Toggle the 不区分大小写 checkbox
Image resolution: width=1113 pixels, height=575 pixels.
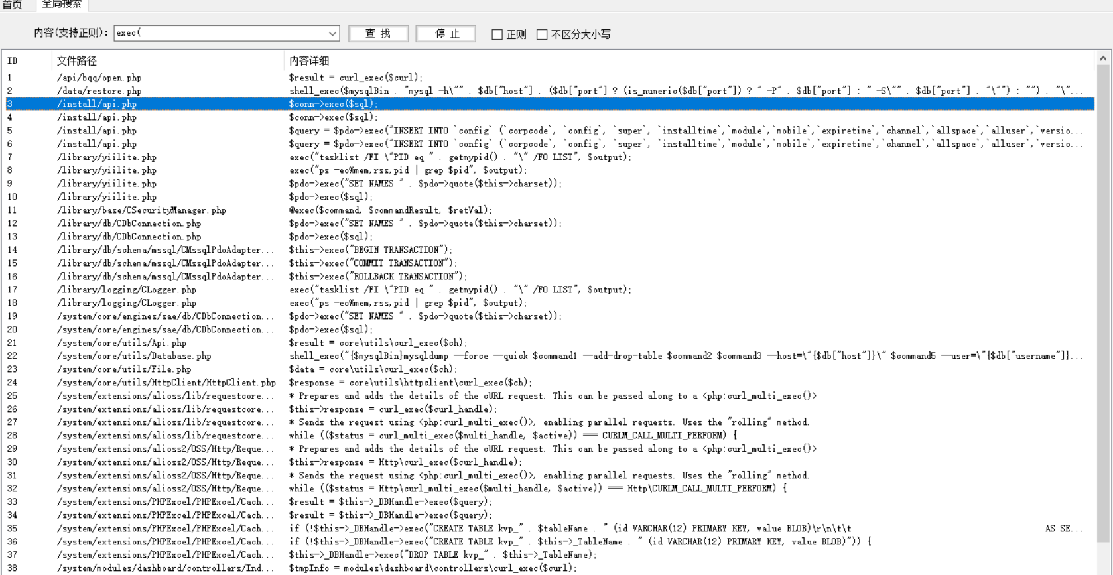click(x=542, y=34)
